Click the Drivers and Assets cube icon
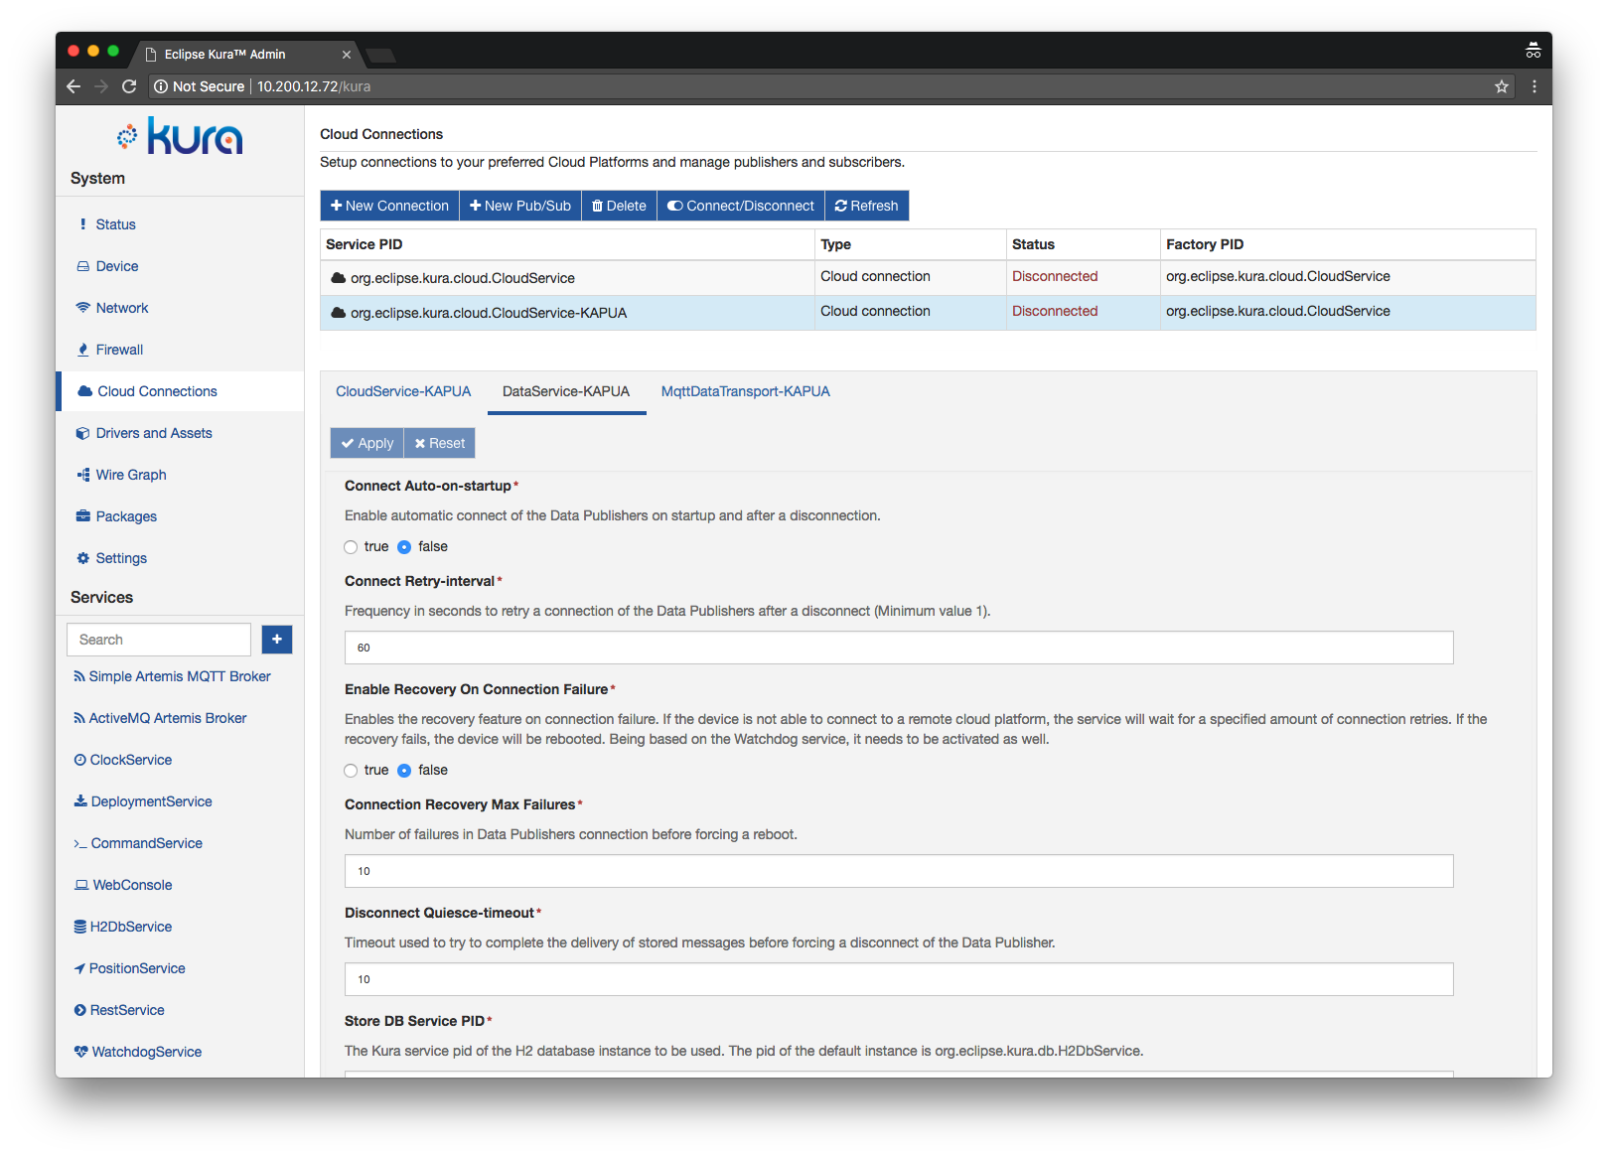The width and height of the screenshot is (1608, 1157). click(x=83, y=433)
